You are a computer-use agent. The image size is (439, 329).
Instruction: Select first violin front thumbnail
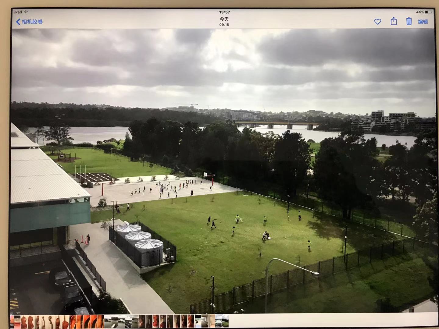pos(24,321)
